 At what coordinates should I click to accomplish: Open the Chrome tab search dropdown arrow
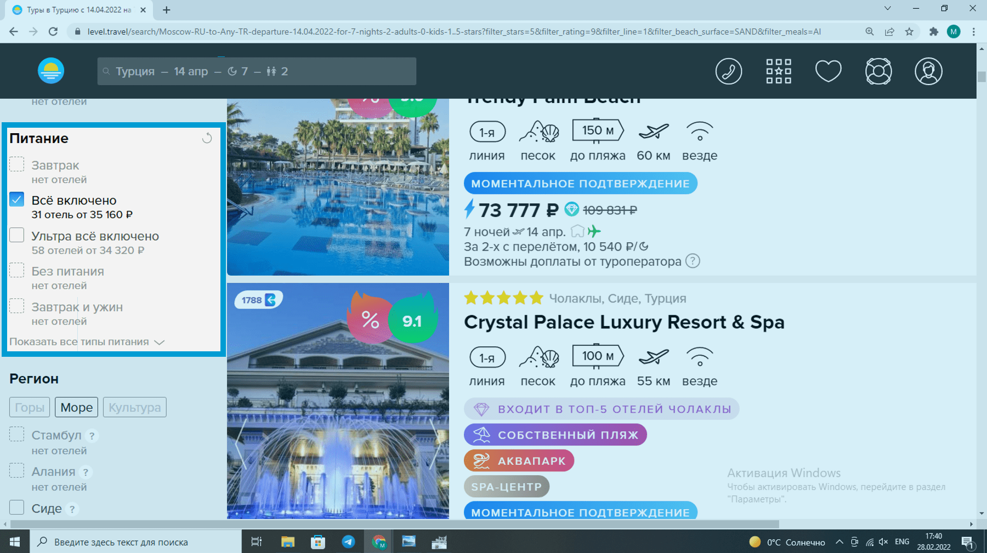[887, 9]
